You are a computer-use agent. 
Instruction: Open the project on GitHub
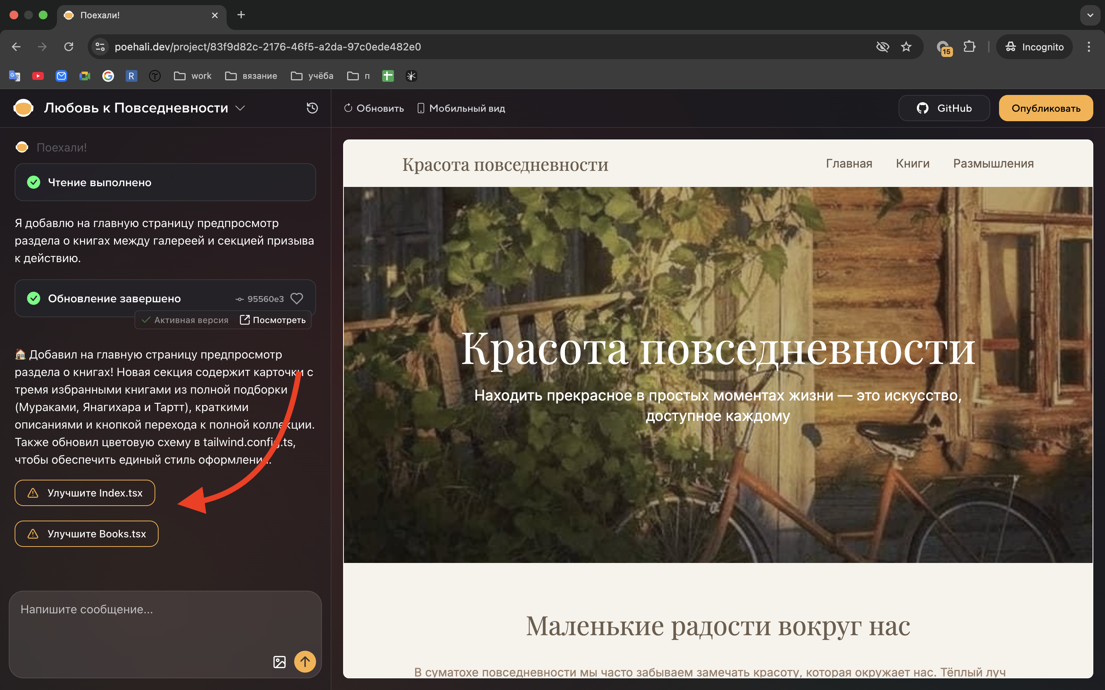pyautogui.click(x=944, y=108)
